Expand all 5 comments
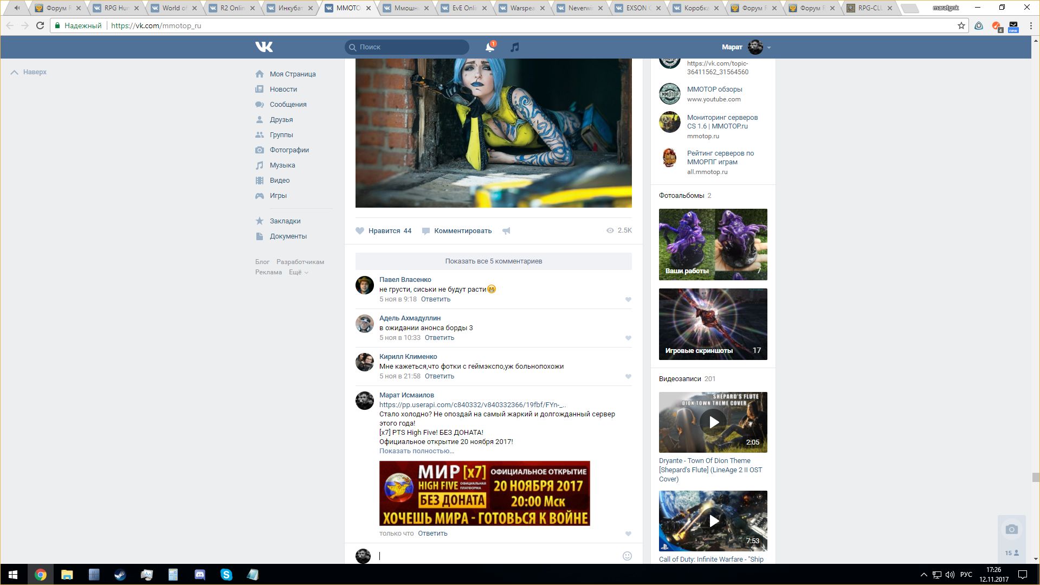 tap(493, 261)
